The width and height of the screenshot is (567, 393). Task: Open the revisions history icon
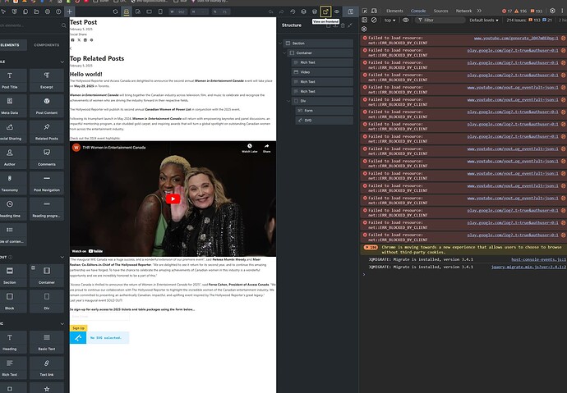tap(293, 11)
